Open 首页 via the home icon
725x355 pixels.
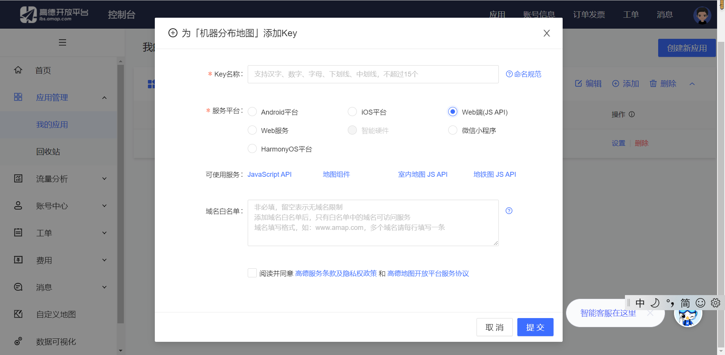coord(18,70)
